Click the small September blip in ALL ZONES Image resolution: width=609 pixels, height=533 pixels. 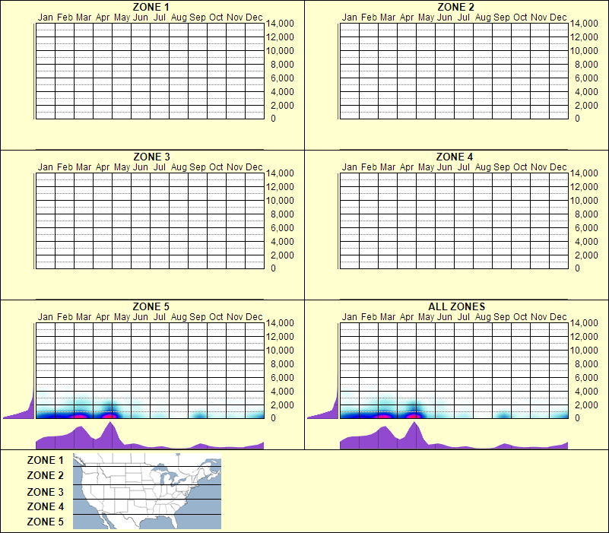tap(502, 414)
